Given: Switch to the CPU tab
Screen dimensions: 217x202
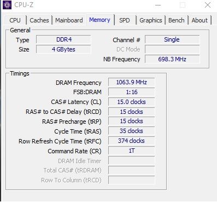Looking at the screenshot, I should pos(15,20).
